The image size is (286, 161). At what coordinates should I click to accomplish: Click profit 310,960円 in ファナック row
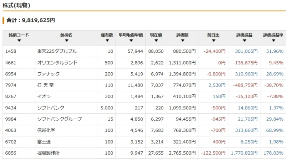click(246, 74)
